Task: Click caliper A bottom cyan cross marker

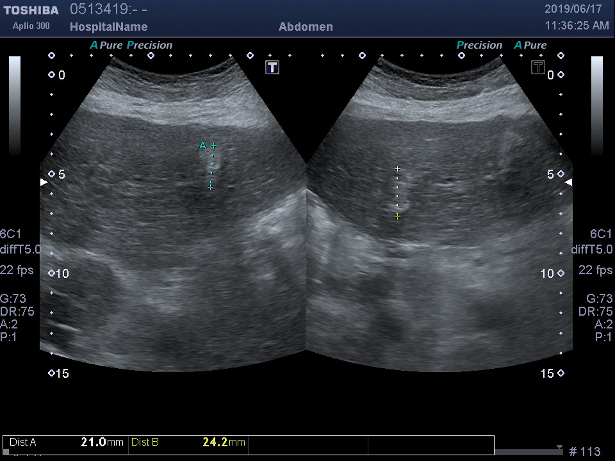Action: tap(210, 187)
